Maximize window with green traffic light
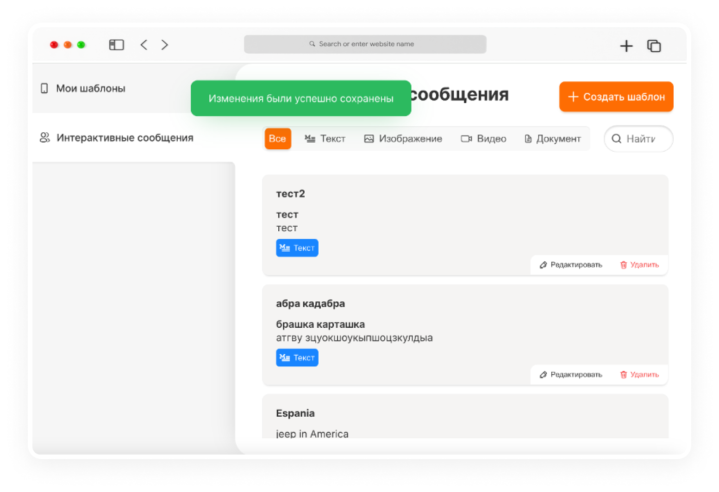Viewport: 719px width, 492px height. click(x=81, y=45)
